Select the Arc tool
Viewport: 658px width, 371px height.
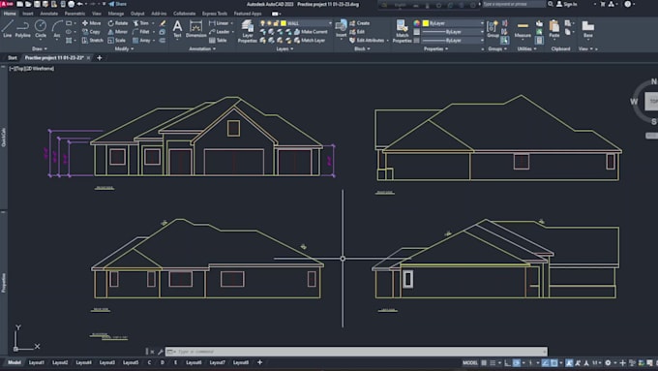57,28
